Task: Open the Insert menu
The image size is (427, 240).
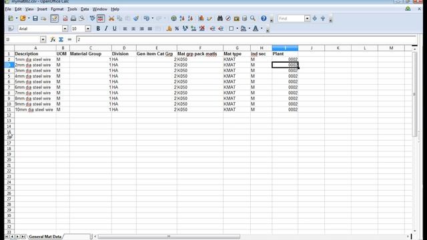Action: [x=42, y=9]
